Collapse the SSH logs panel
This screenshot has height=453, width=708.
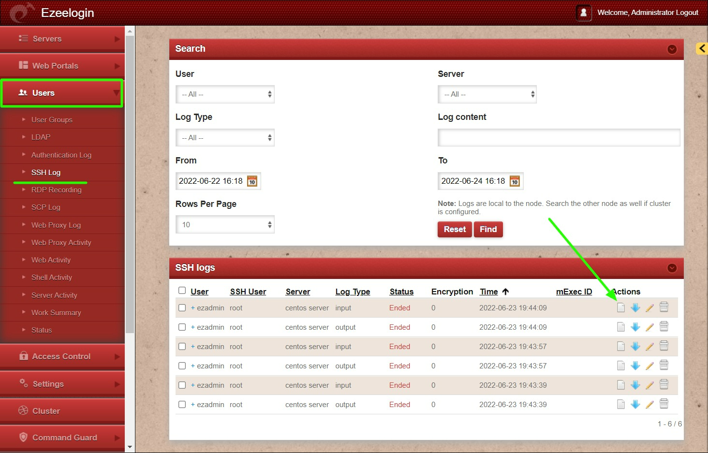point(672,268)
